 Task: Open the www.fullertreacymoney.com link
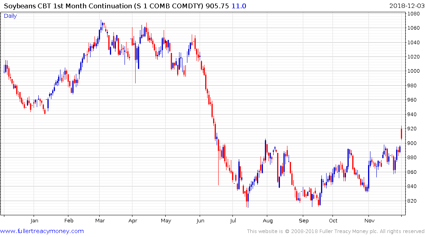[42, 231]
